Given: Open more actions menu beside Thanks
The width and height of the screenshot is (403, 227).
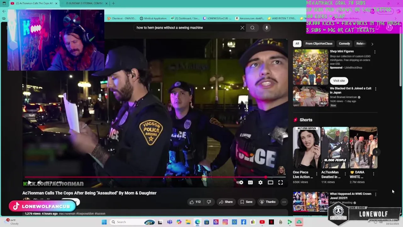Looking at the screenshot, I should (284, 202).
